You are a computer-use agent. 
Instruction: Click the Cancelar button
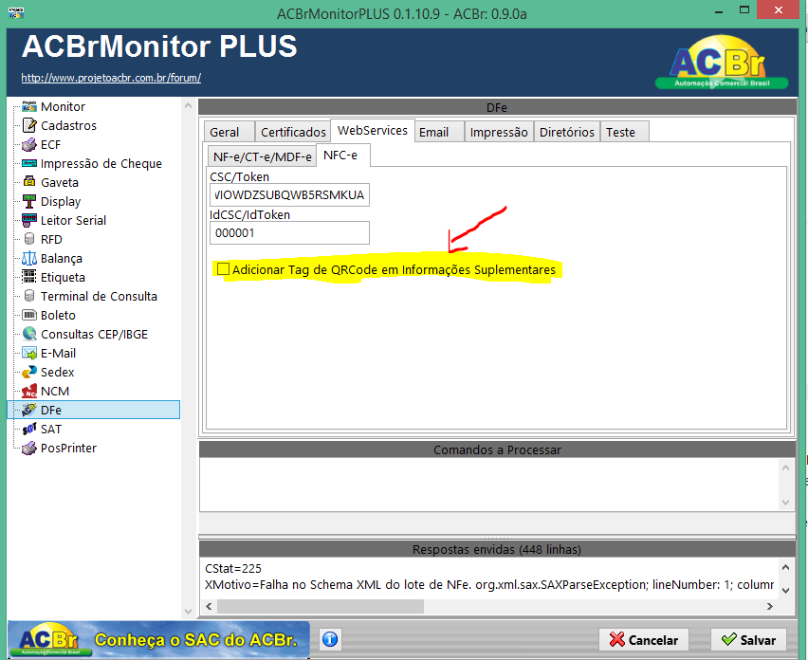pos(644,640)
